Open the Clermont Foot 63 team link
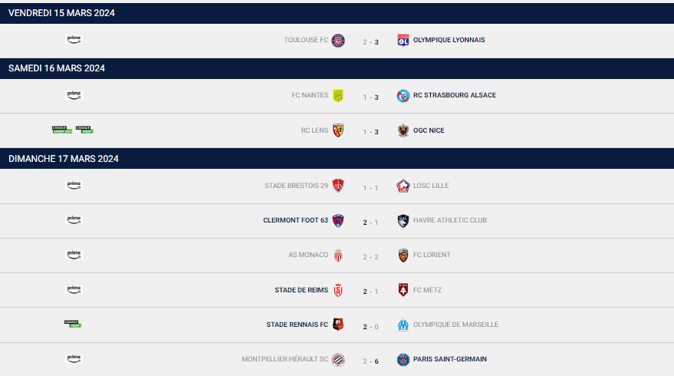This screenshot has width=674, height=376. pyautogui.click(x=295, y=220)
